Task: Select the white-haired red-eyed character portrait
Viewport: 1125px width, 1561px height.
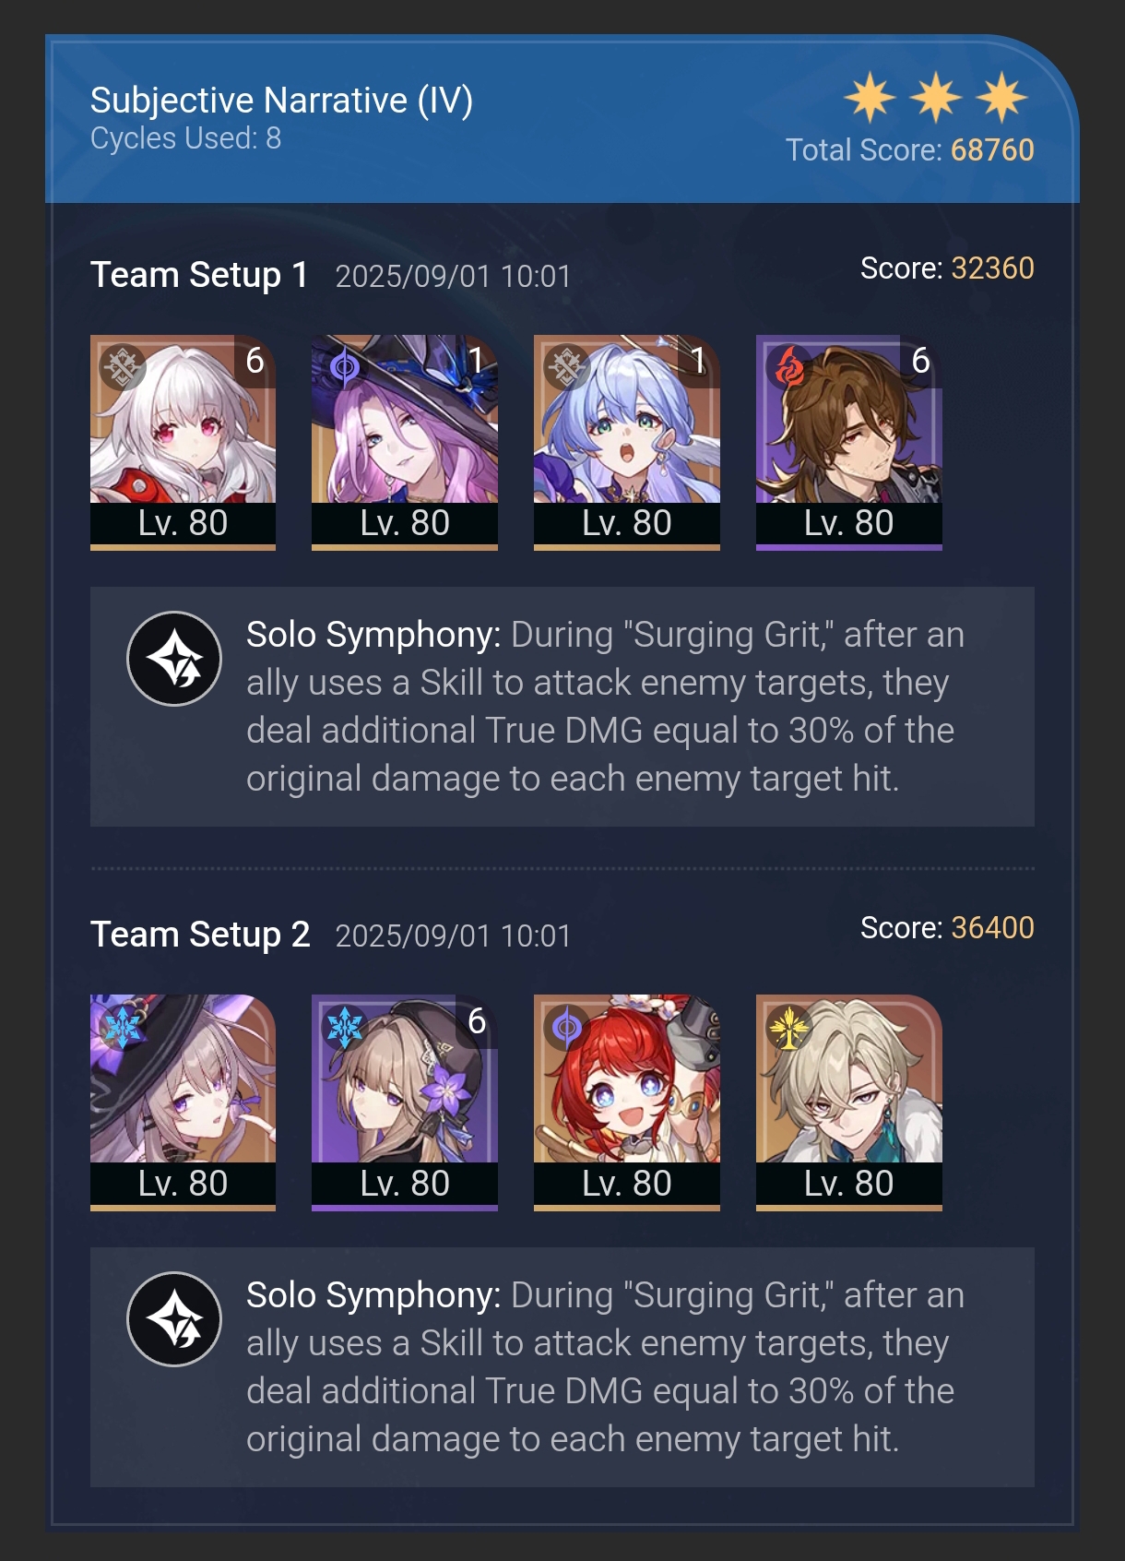Action: pos(183,442)
